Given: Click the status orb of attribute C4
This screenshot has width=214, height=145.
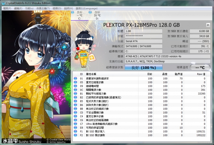Looking at the screenshot, I should [75, 116].
